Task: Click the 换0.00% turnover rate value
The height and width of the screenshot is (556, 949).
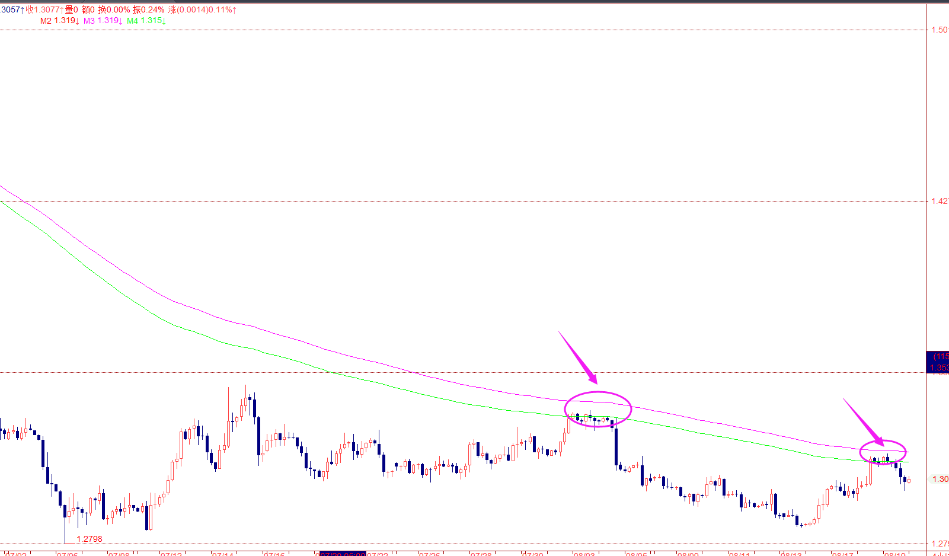Action: pos(114,10)
